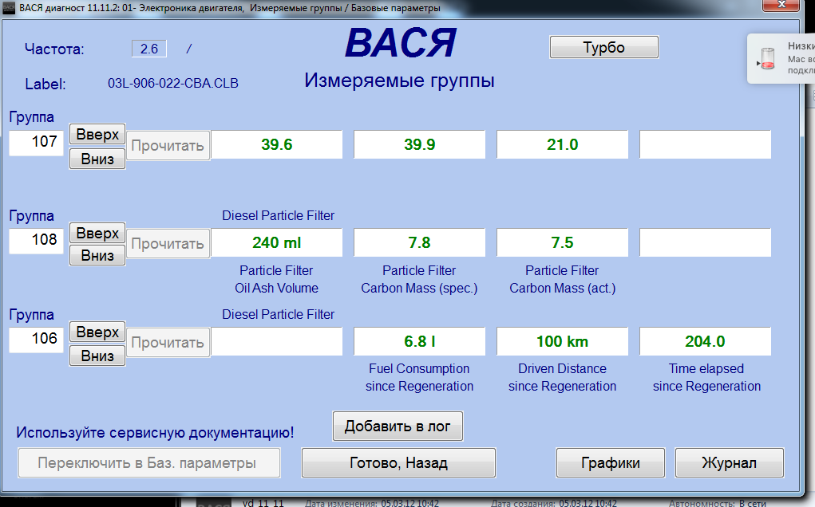The image size is (815, 507).
Task: Click the Добавить в лог button
Action: (x=398, y=426)
